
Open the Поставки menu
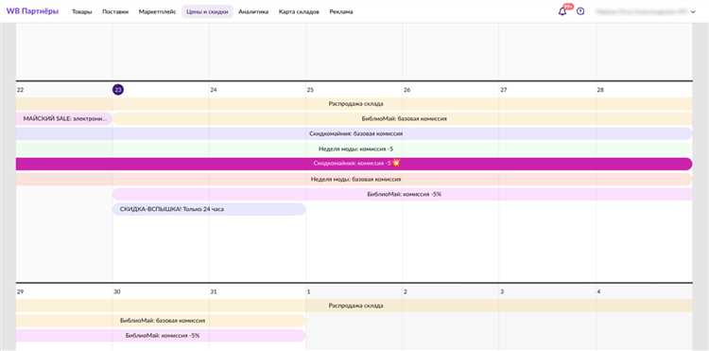(x=115, y=11)
